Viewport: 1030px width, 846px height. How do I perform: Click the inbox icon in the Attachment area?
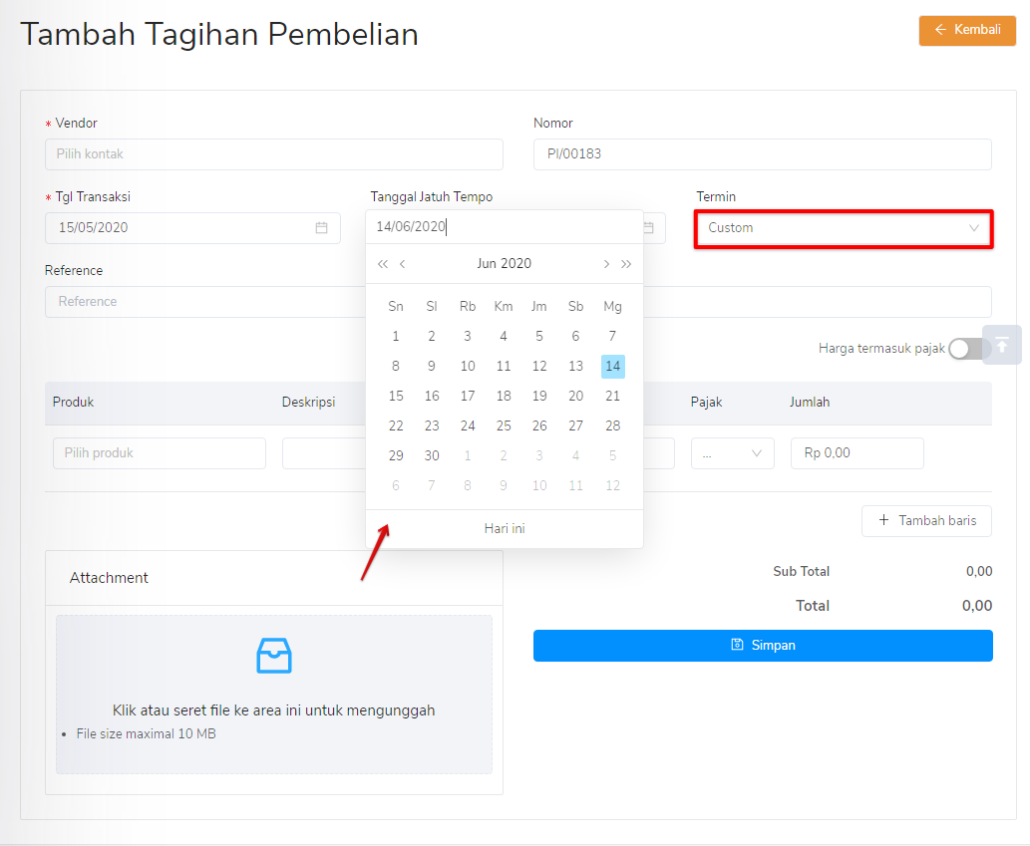pos(273,656)
